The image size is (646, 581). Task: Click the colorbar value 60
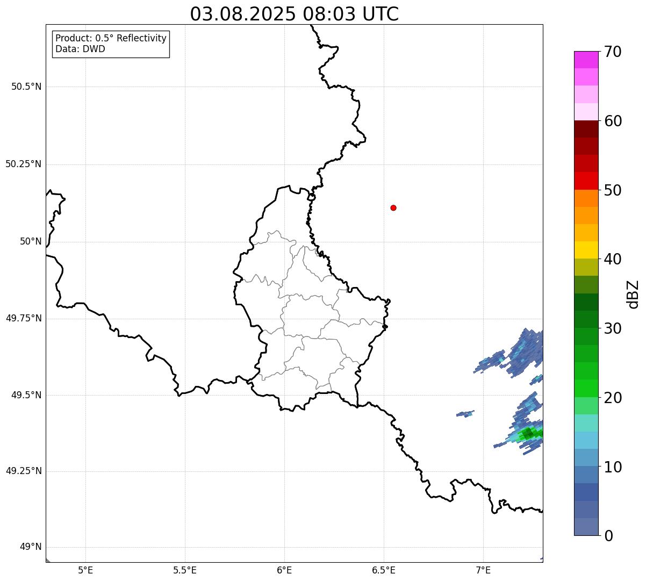click(x=613, y=121)
